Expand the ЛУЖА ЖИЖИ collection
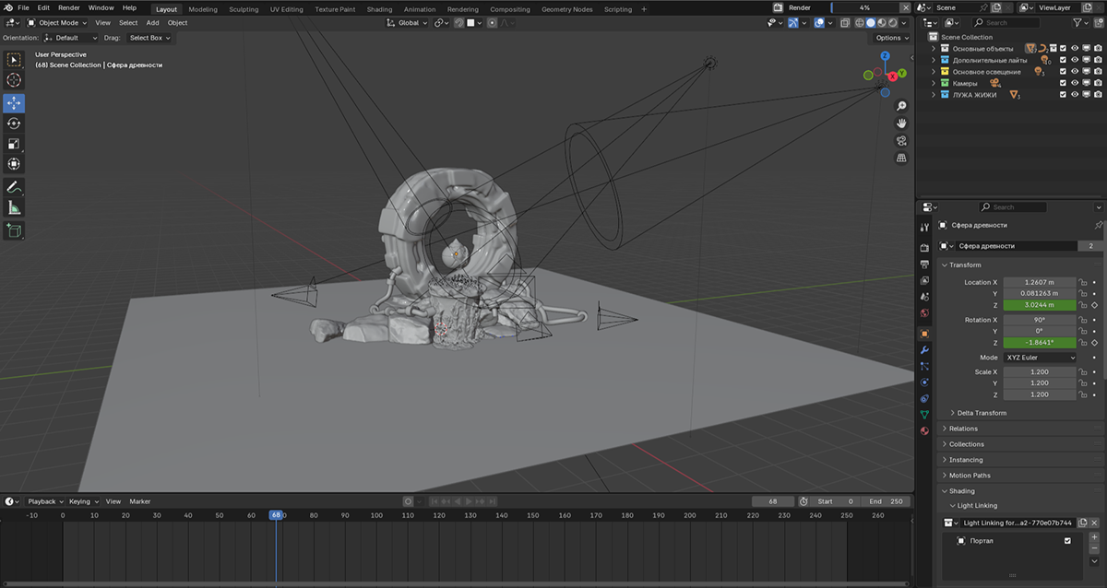This screenshot has height=588, width=1107. point(934,95)
